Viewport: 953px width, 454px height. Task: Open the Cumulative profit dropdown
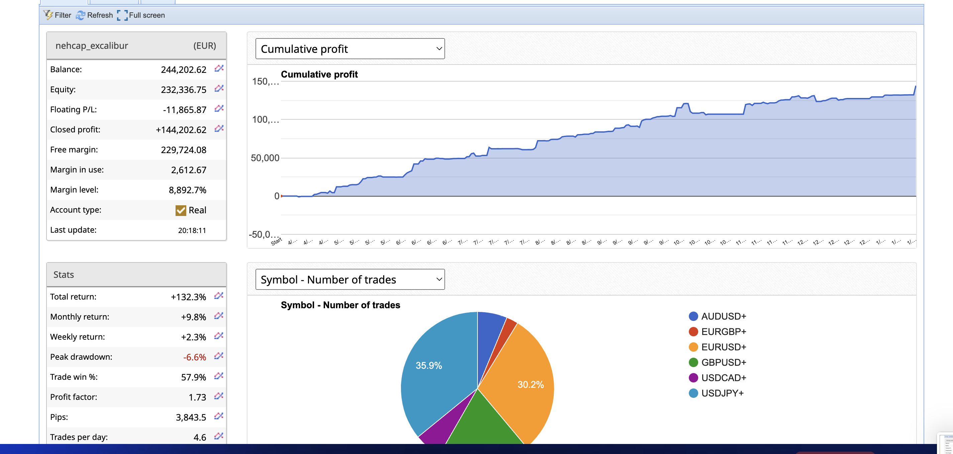click(350, 49)
